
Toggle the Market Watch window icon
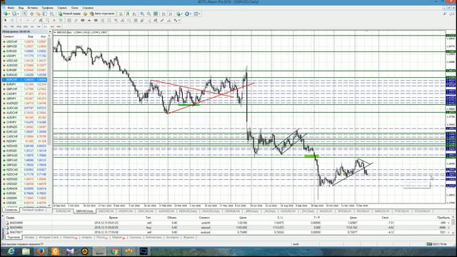pos(25,14)
